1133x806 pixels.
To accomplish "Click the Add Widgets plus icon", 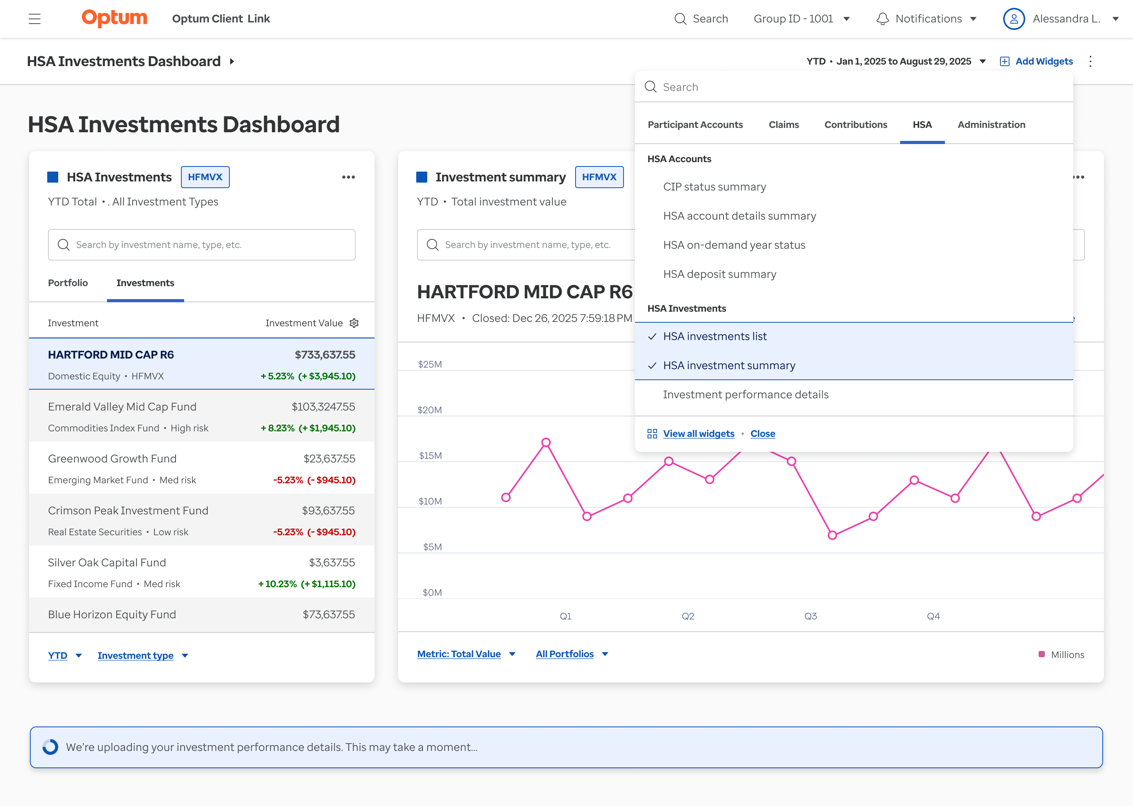I will (x=1004, y=61).
